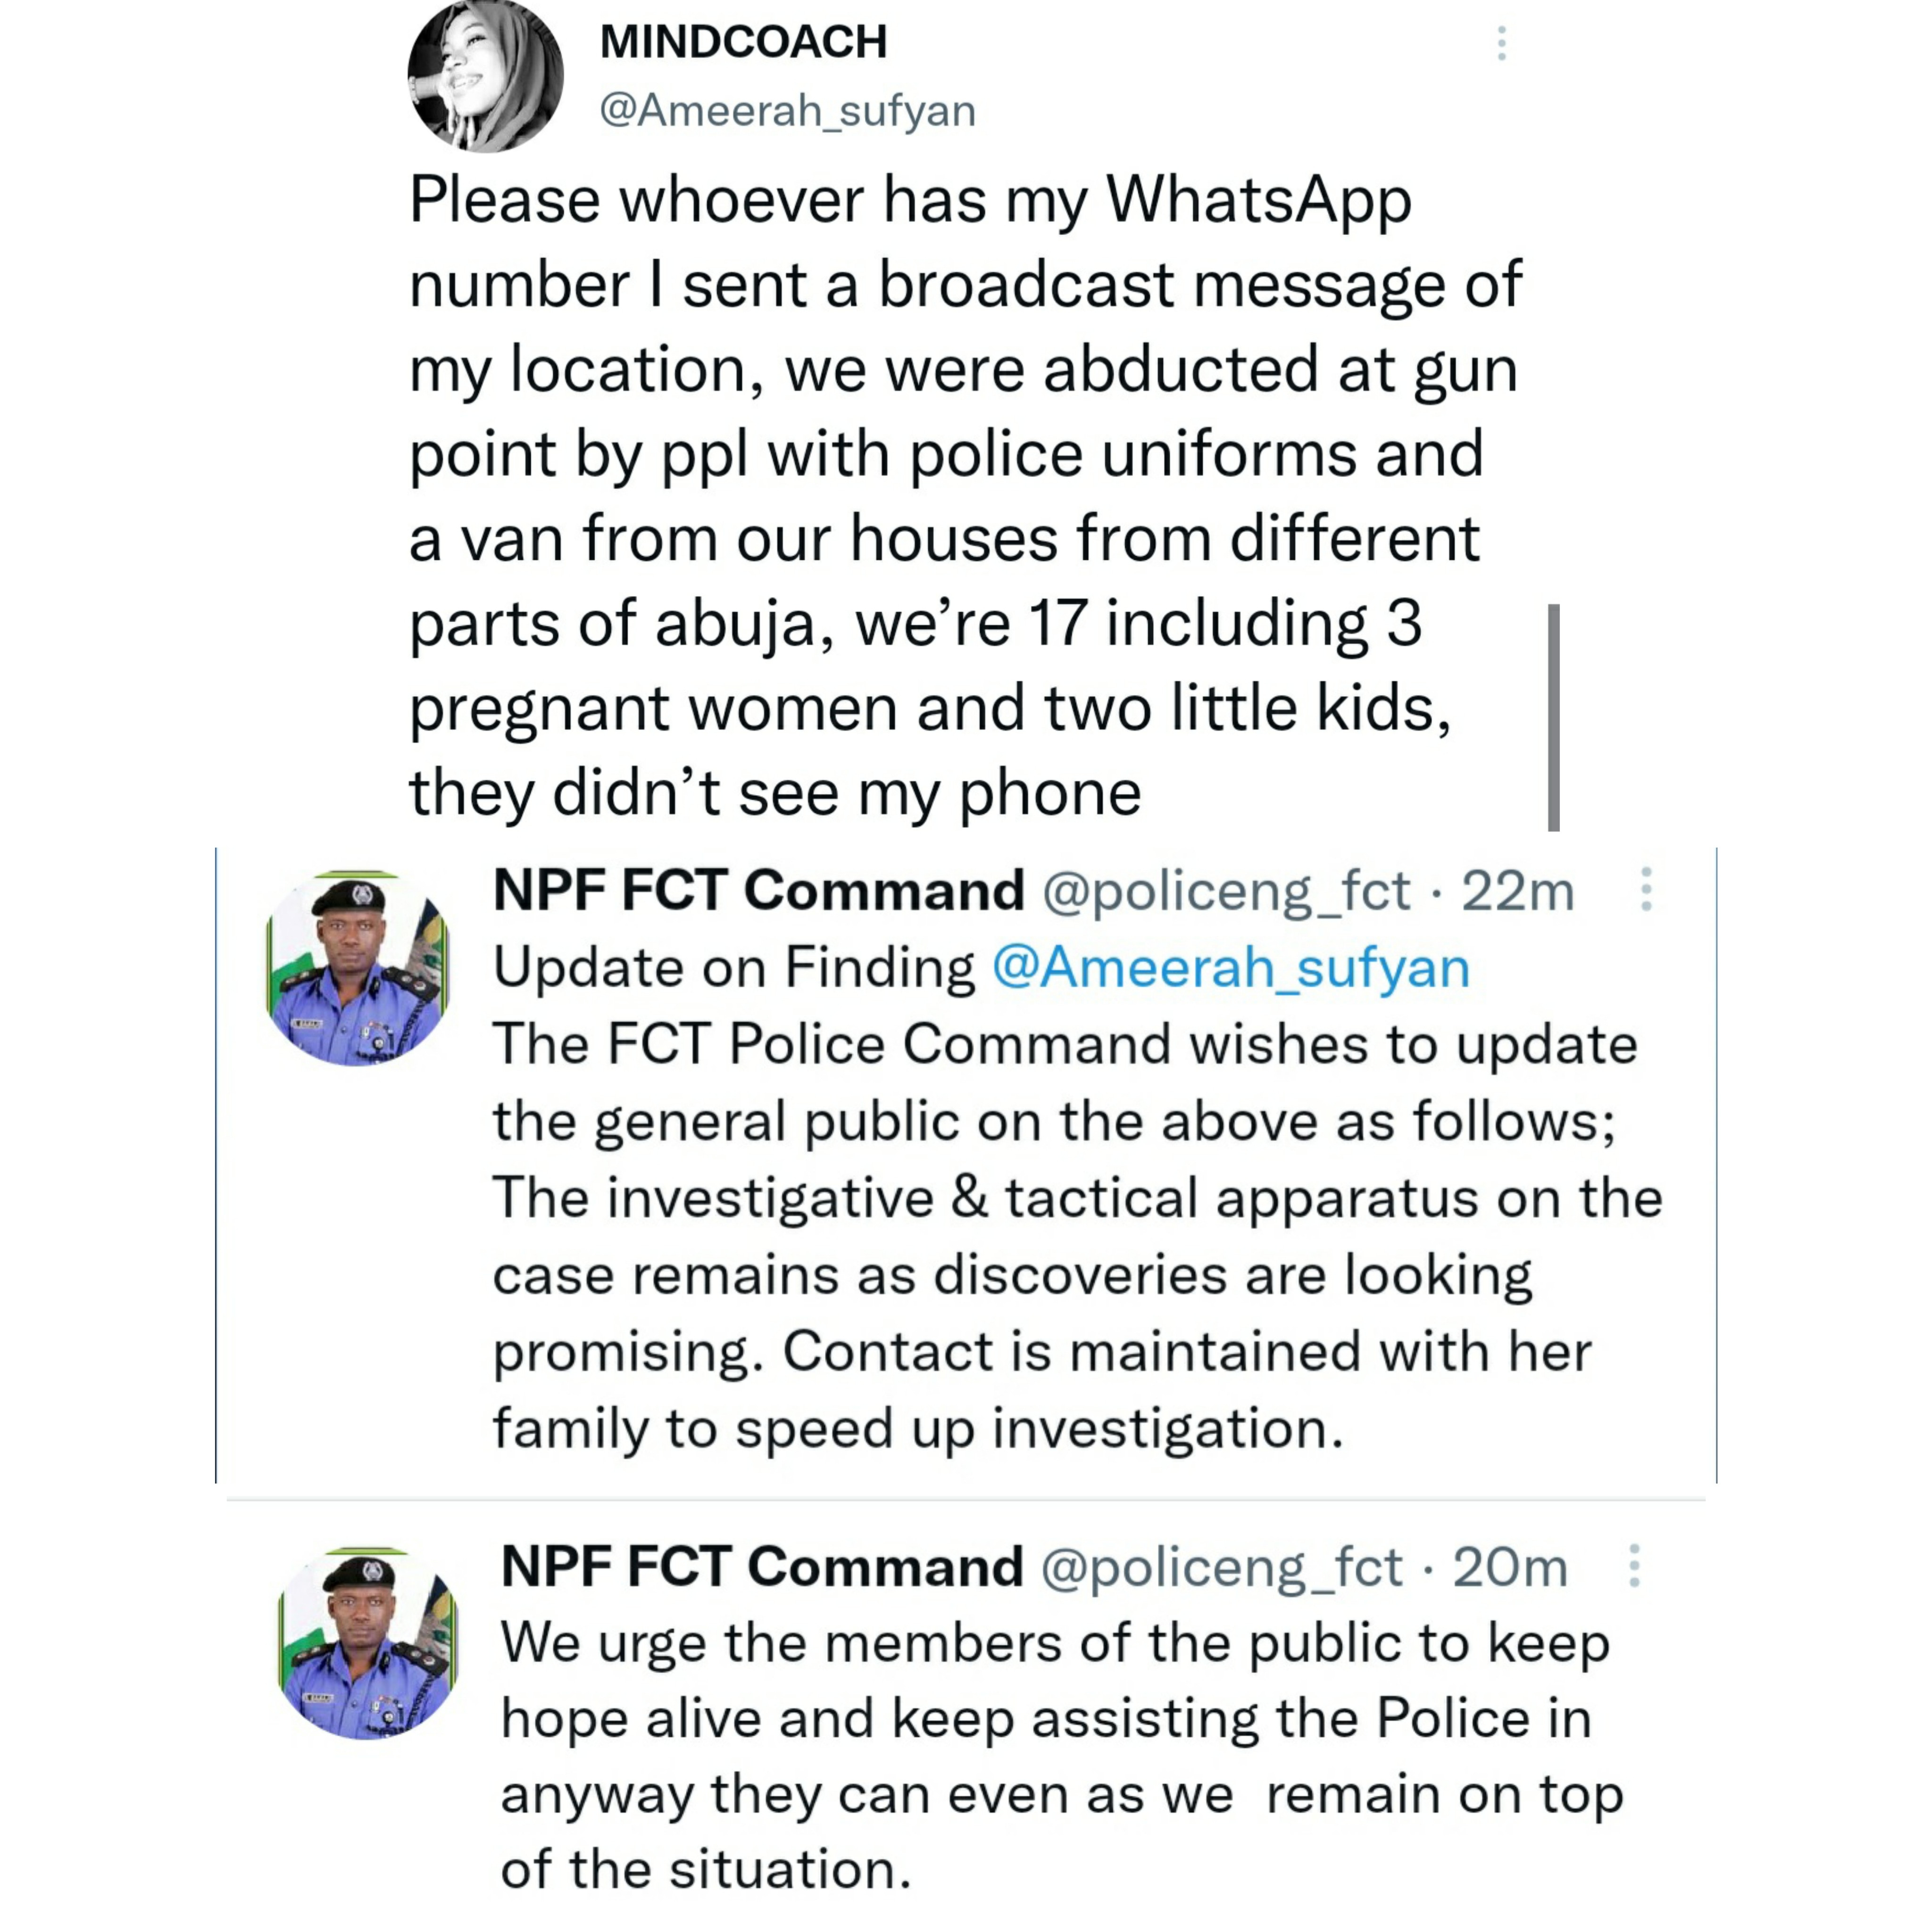1932x1932 pixels.
Task: Open the 22m timestamp link
Action: point(1517,890)
